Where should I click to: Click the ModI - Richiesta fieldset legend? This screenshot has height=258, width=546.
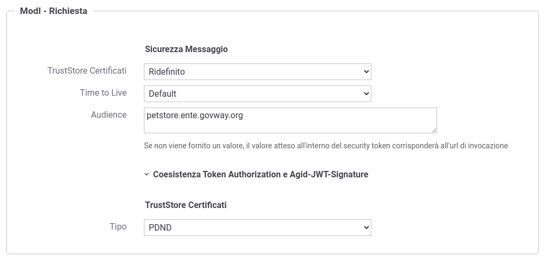click(53, 11)
